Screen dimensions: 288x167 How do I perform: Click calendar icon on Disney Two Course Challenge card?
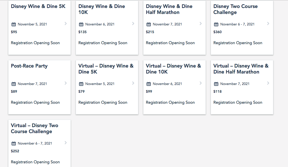click(216, 24)
